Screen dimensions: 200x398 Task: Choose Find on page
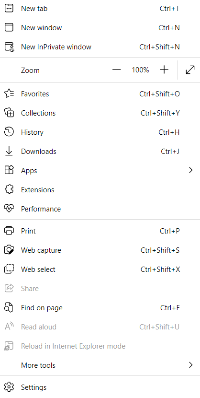100,308
